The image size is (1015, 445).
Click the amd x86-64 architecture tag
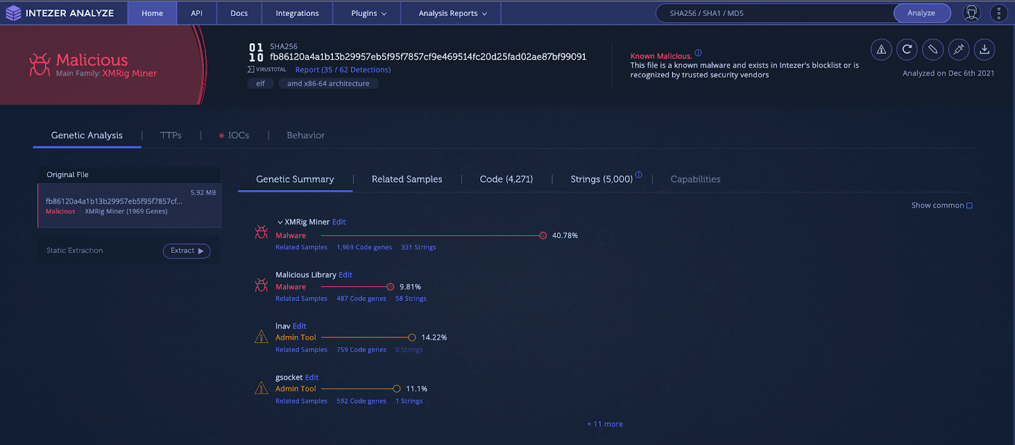click(328, 84)
